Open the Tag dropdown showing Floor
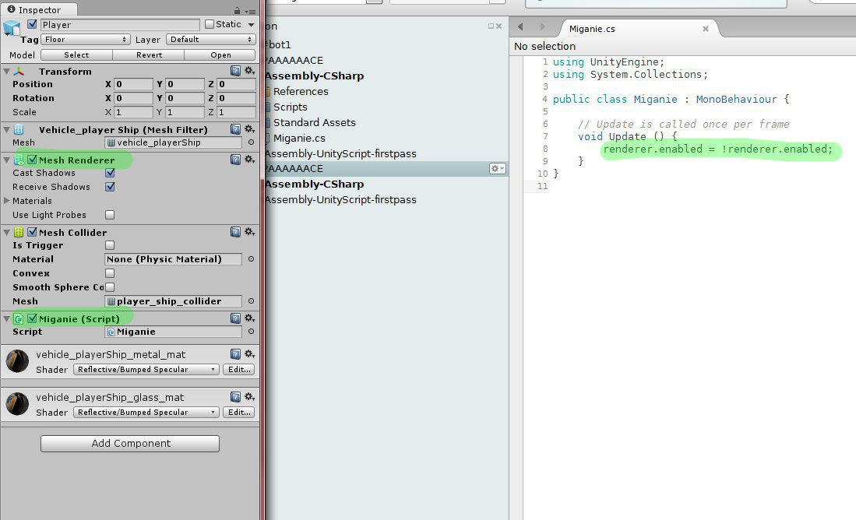Screen dimensions: 856x520 (x=86, y=39)
